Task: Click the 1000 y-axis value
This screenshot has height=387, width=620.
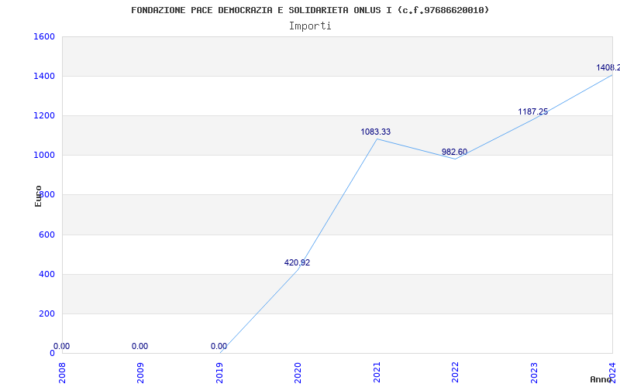Action: (x=44, y=156)
